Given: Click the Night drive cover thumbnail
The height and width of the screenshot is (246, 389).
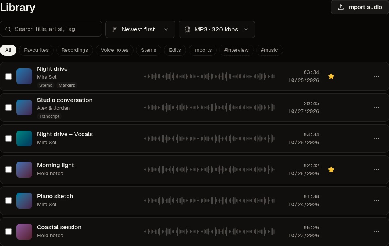Looking at the screenshot, I should pyautogui.click(x=24, y=76).
